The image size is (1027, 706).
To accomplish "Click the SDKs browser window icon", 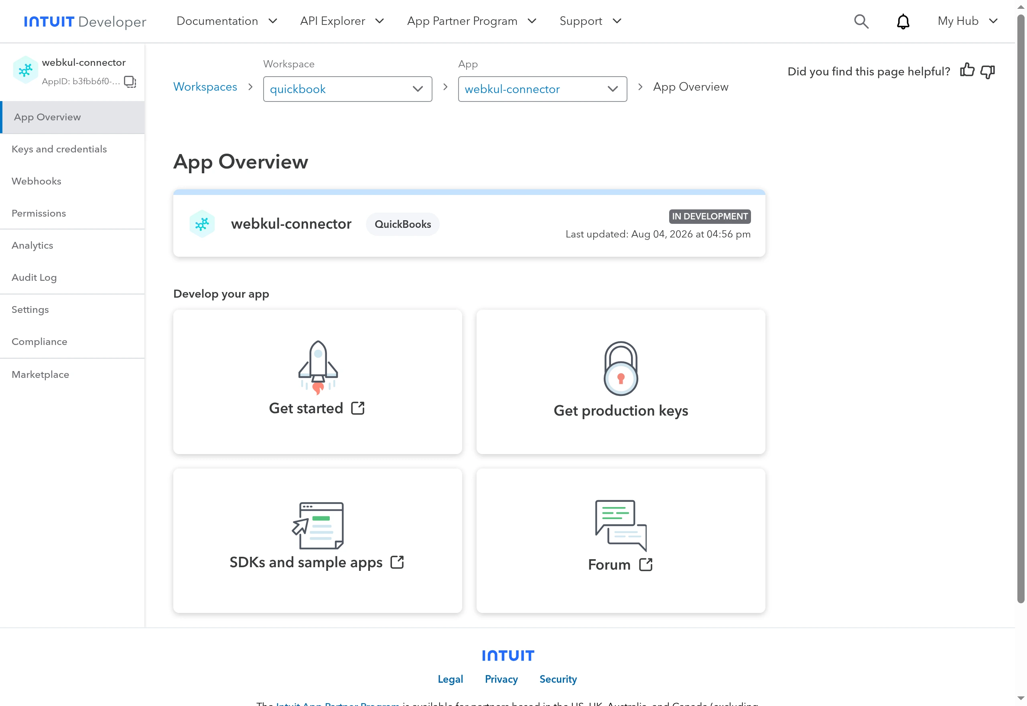I will tap(318, 525).
